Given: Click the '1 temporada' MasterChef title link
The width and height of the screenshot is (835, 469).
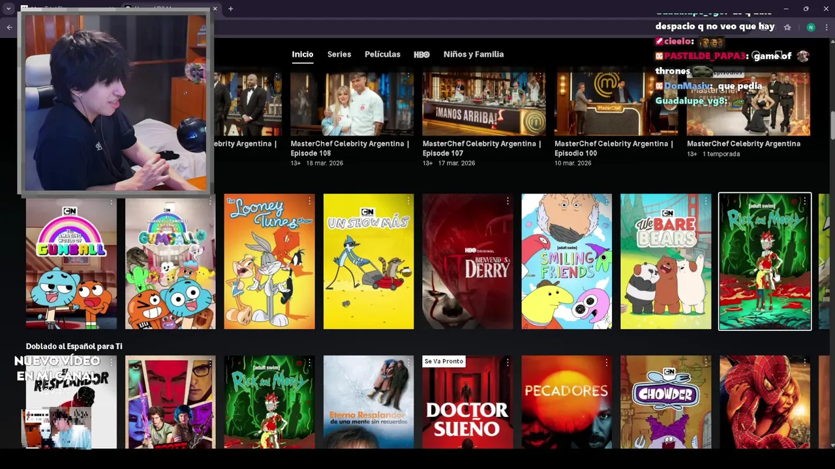Looking at the screenshot, I should (744, 144).
